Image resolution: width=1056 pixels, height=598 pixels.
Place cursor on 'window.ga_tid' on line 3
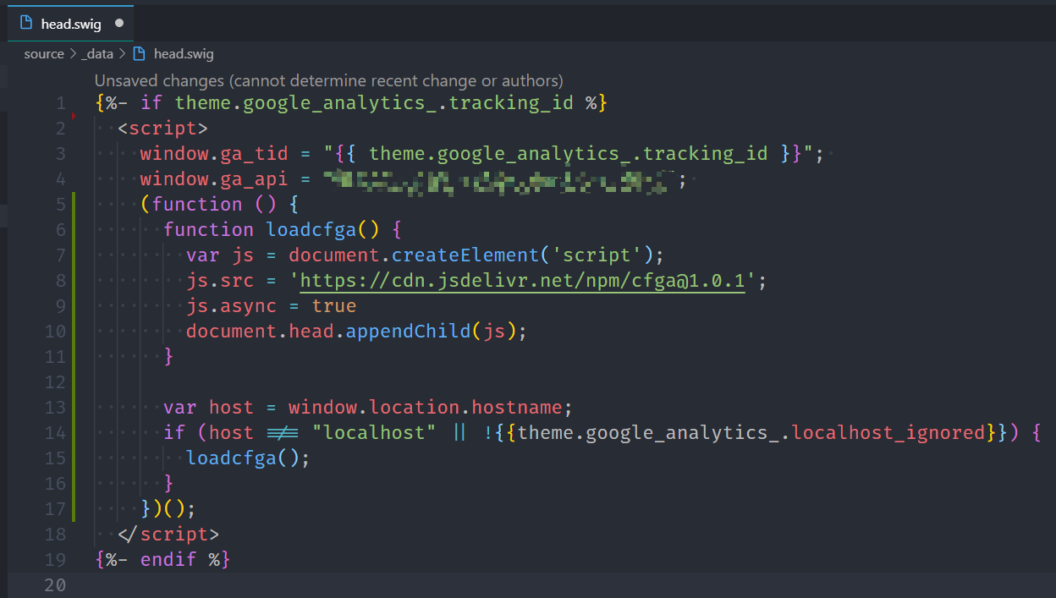(x=214, y=154)
